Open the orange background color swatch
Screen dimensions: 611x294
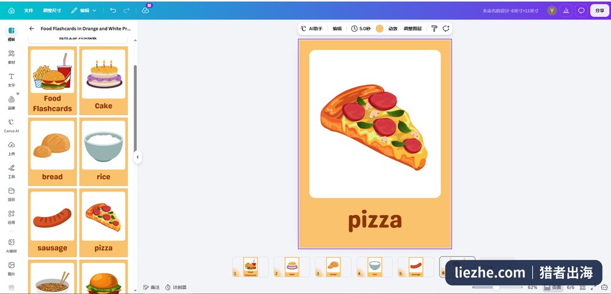pos(379,29)
